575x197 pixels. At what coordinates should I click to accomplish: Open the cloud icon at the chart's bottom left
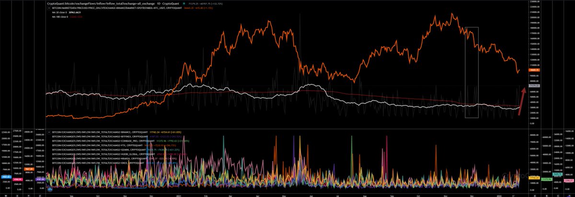coord(50,189)
